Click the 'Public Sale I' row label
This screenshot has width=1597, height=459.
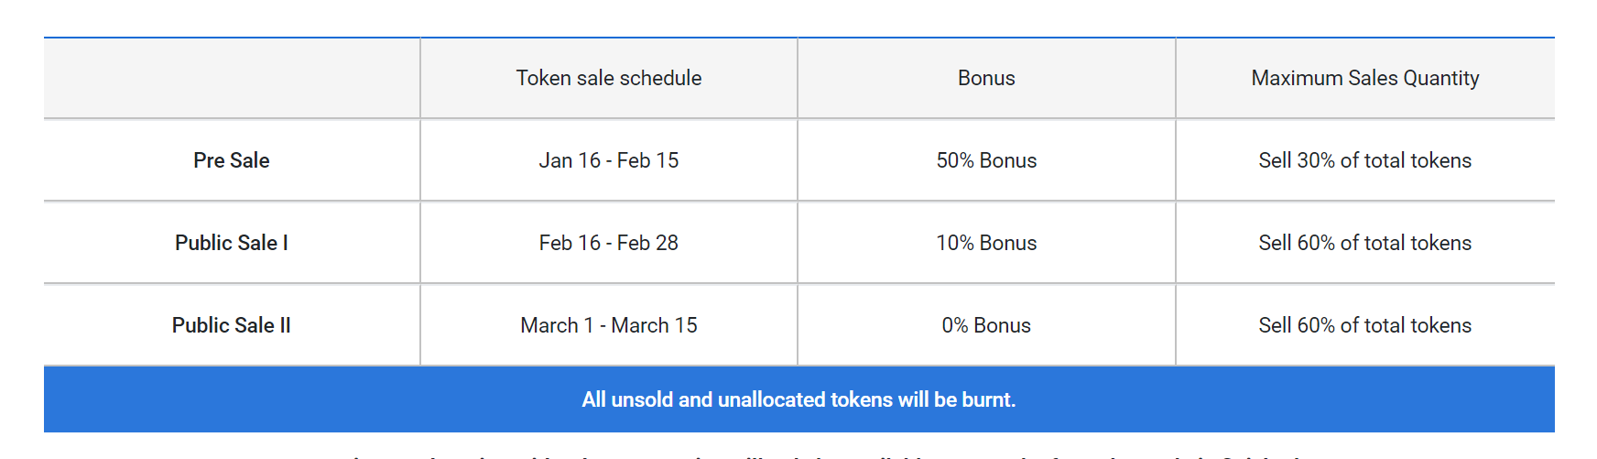232,243
